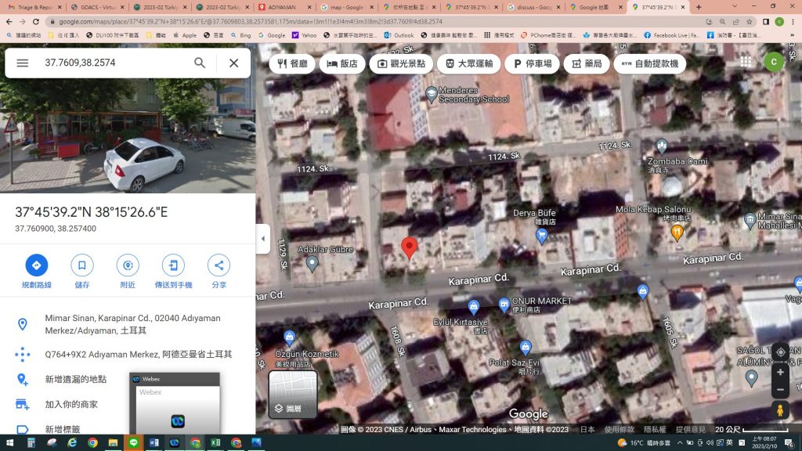The image size is (802, 451).
Task: Send location to phone with 傳送到手機
Action: (173, 266)
